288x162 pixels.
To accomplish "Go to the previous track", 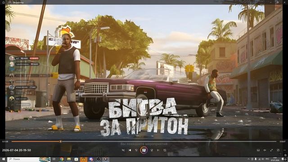I will pos(130,150).
